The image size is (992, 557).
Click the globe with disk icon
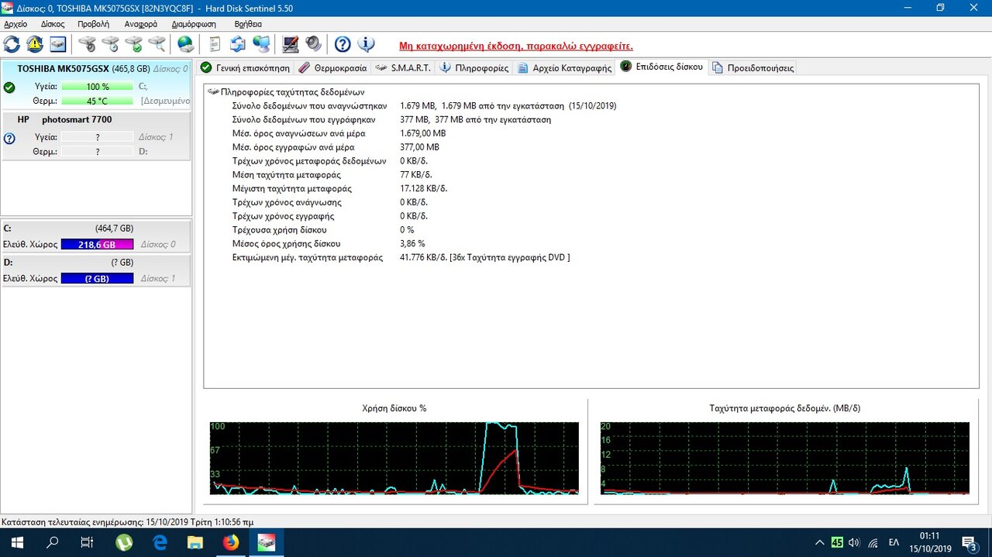pyautogui.click(x=186, y=44)
